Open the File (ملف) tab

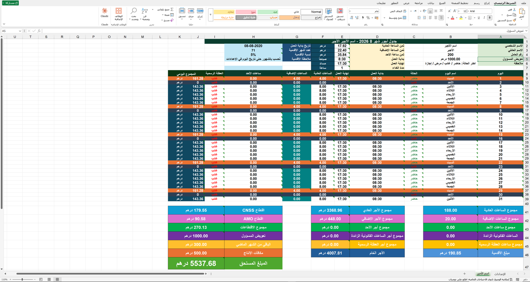[x=523, y=3]
